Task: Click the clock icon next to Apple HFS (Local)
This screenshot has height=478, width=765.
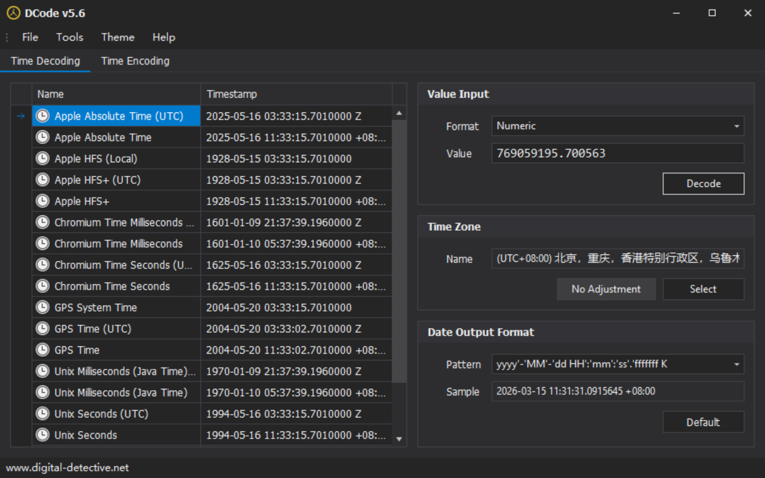Action: point(43,159)
